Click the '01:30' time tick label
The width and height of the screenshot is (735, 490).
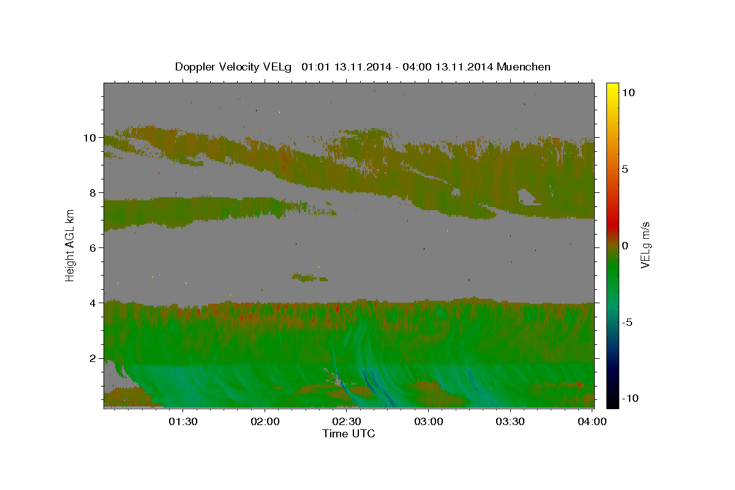(183, 421)
